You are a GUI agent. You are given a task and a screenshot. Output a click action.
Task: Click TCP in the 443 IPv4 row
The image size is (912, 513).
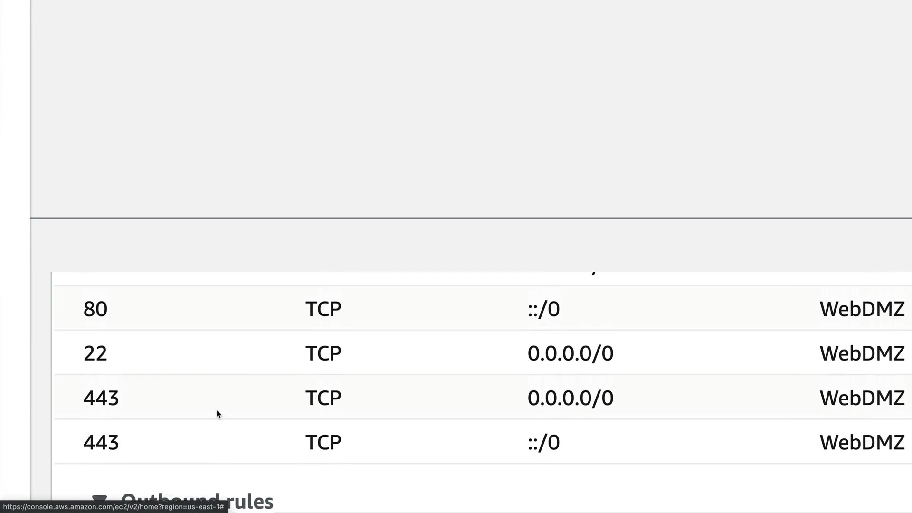(x=323, y=398)
